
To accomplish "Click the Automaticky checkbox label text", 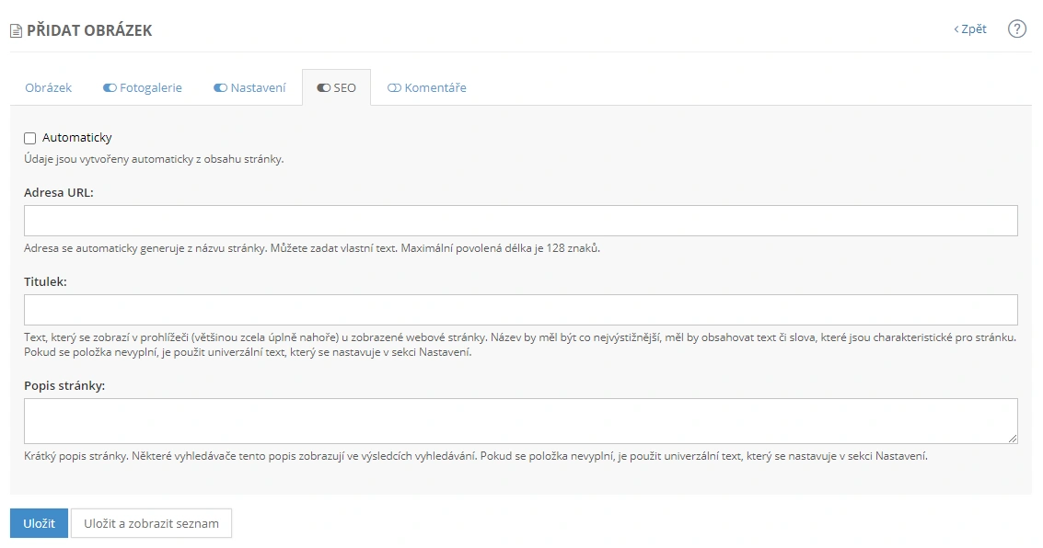I will 77,138.
